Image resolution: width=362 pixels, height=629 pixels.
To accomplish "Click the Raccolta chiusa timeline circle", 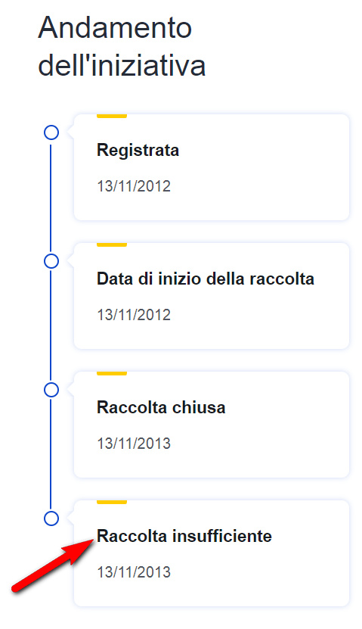I will [51, 390].
